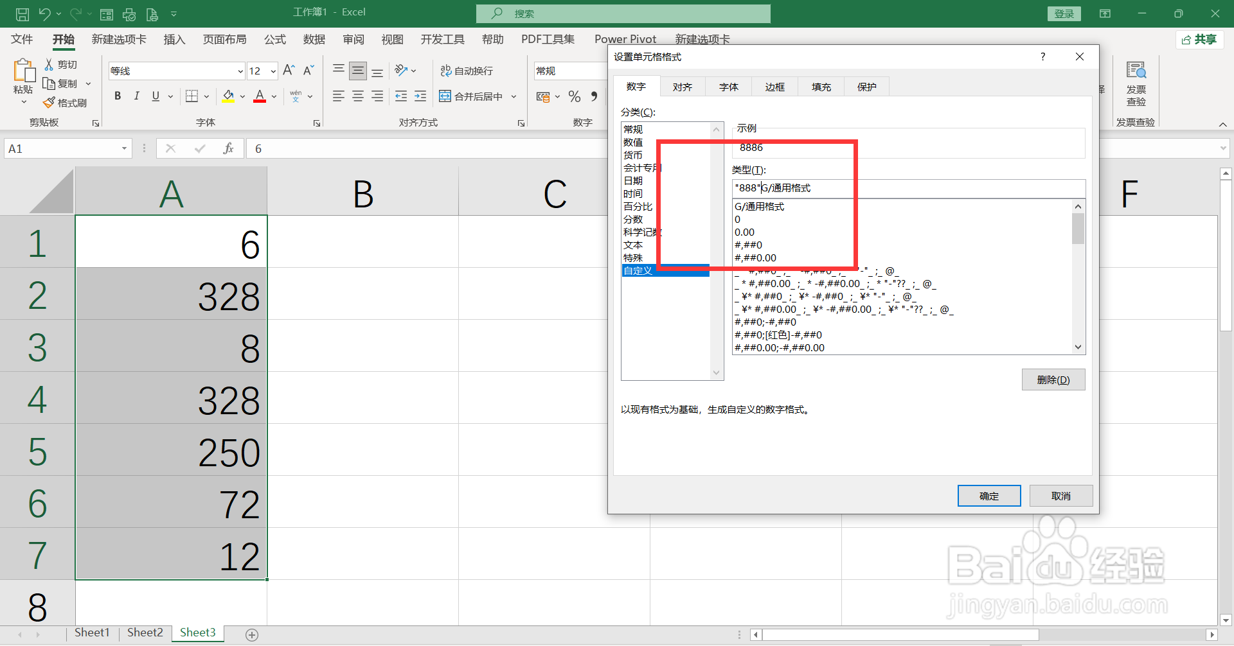Screen dimensions: 1234x646
Task: Click the Insert Function fx icon
Action: (228, 149)
